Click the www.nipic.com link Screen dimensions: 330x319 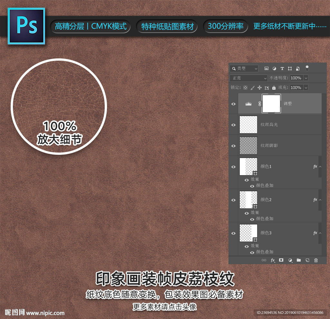coord(45,313)
